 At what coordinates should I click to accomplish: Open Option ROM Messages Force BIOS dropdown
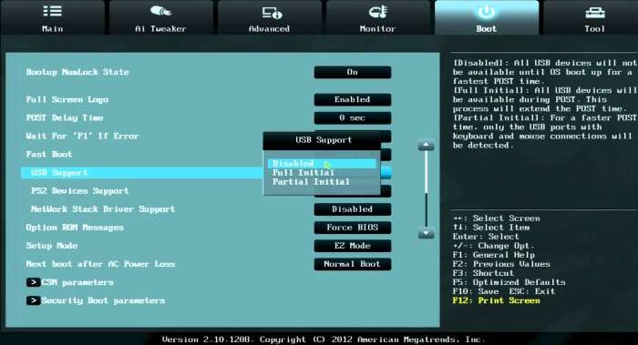353,228
